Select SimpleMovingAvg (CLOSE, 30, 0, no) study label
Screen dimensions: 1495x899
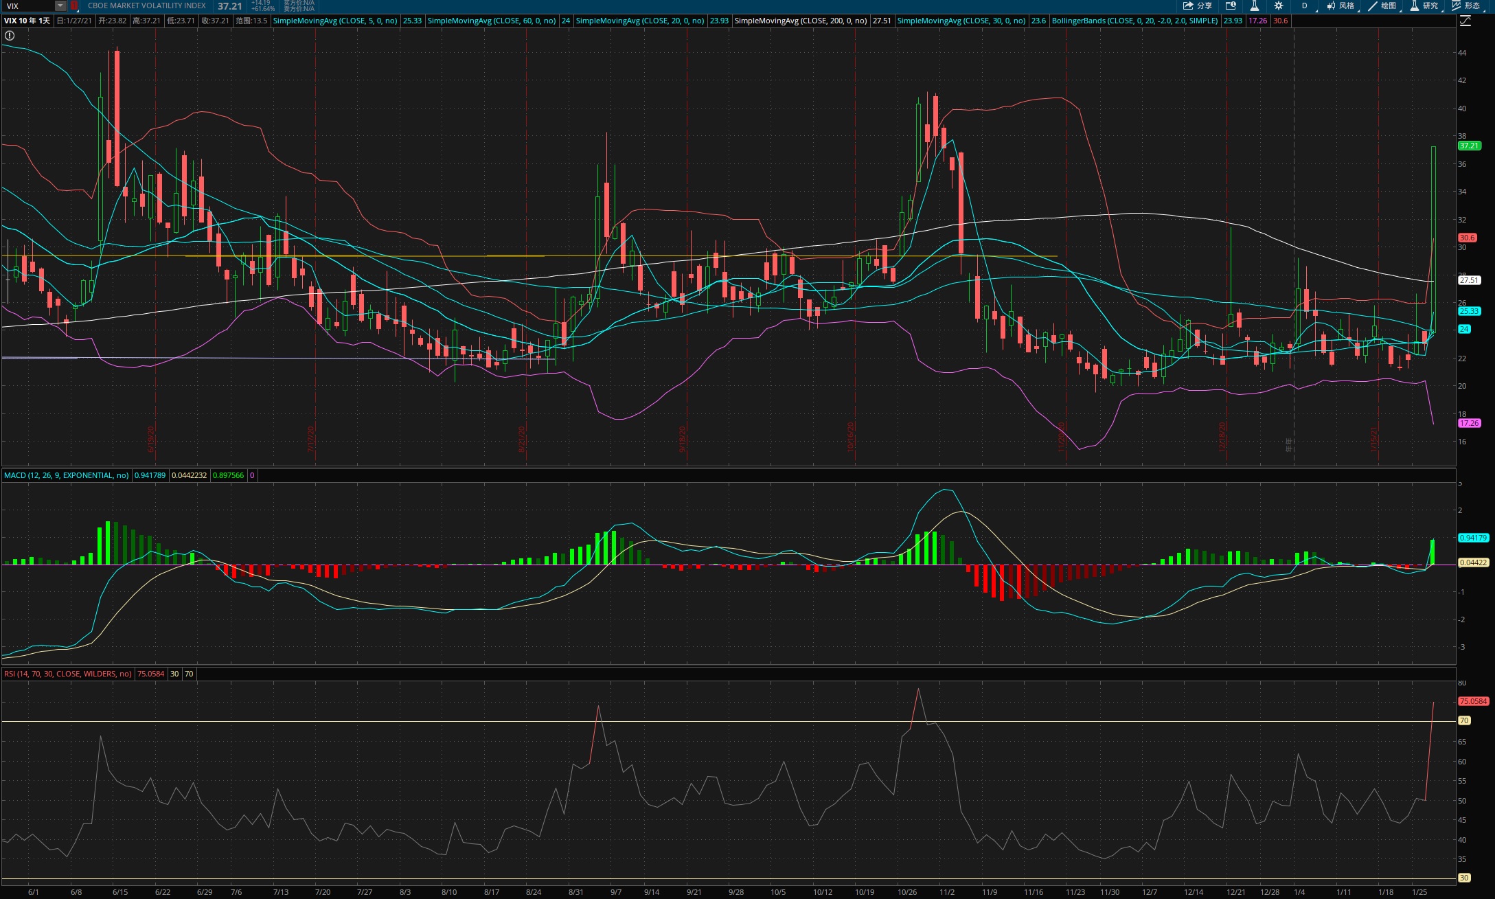coord(961,21)
